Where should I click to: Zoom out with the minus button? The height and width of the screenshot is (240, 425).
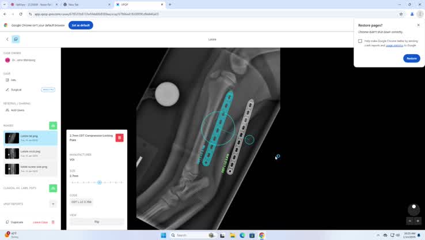pyautogui.click(x=410, y=221)
